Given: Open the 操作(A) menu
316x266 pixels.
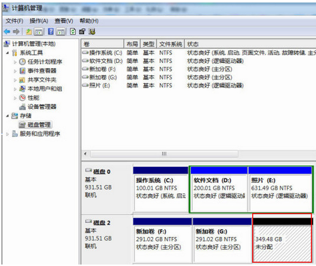Looking at the screenshot, I should 39,21.
